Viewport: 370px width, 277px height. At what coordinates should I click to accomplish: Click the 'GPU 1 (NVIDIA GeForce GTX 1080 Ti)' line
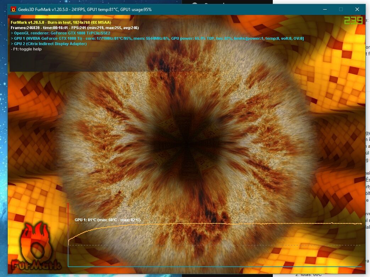tap(157, 38)
